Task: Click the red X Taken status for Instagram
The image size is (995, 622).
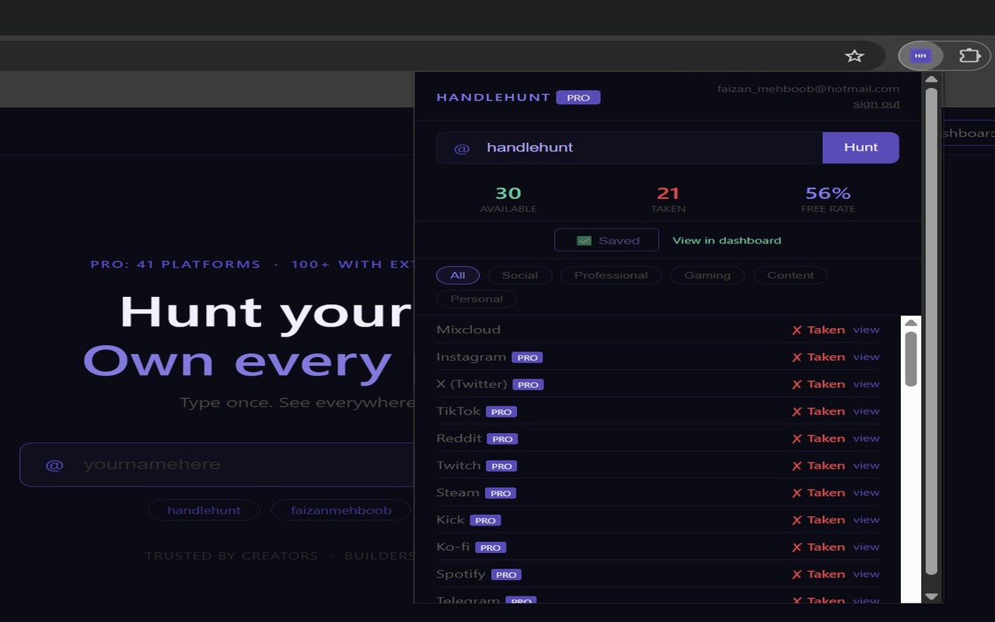Action: [819, 357]
